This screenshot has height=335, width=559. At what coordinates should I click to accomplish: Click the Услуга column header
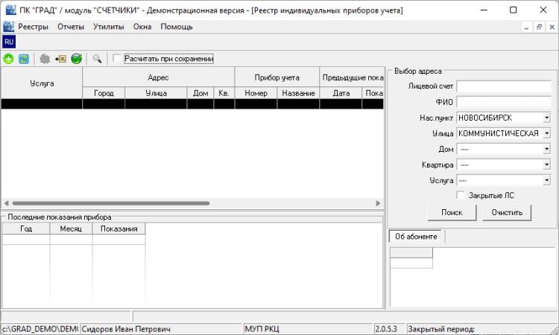(42, 83)
